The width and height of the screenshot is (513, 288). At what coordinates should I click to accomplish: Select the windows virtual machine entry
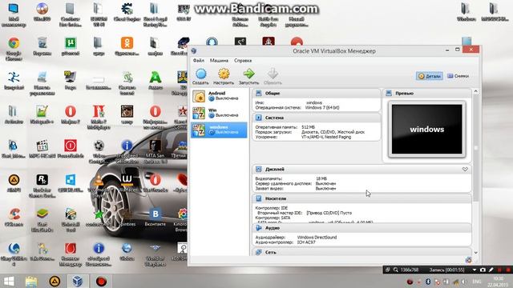[x=219, y=130]
